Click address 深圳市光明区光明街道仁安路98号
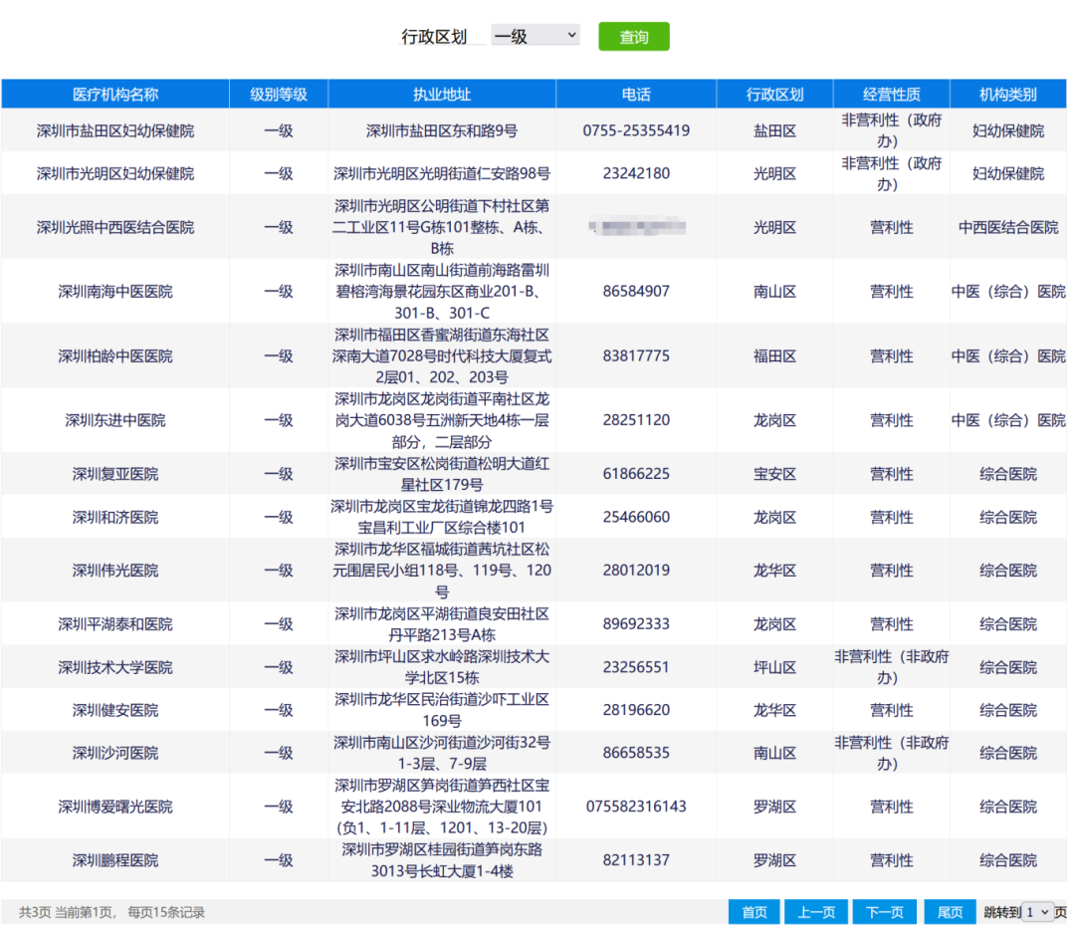This screenshot has width=1075, height=934. tap(442, 173)
